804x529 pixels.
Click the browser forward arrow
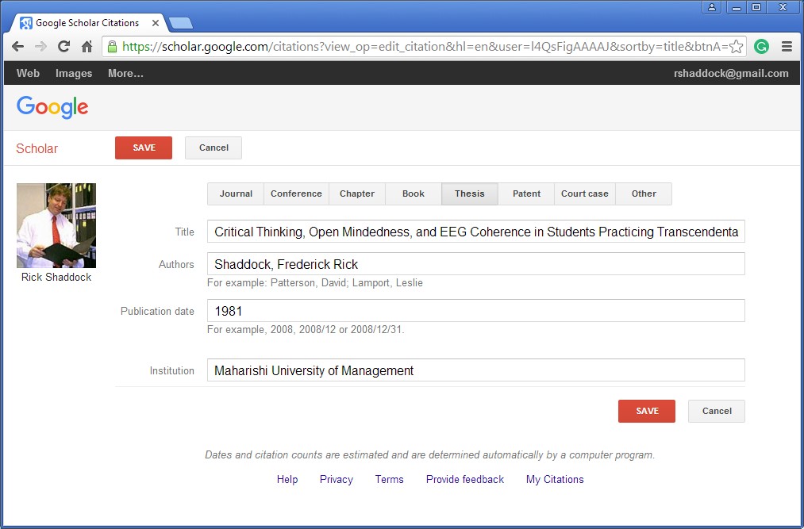(40, 47)
